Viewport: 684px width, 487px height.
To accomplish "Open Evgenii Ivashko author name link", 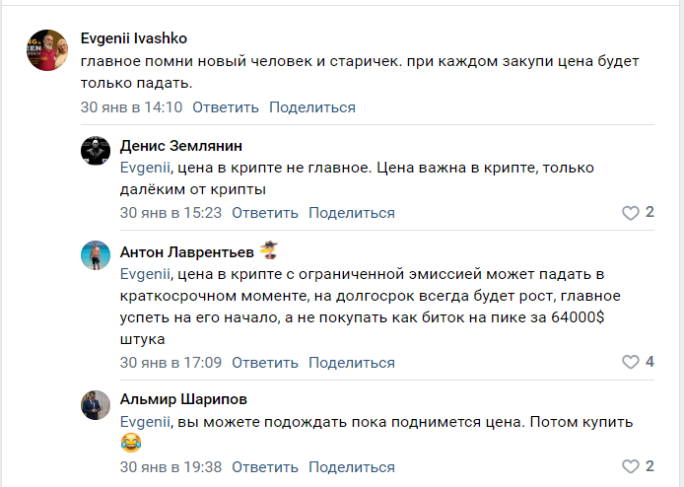I will [134, 38].
